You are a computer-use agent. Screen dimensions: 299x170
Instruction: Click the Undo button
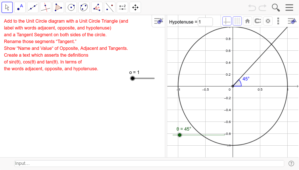pyautogui.click(x=252, y=8)
